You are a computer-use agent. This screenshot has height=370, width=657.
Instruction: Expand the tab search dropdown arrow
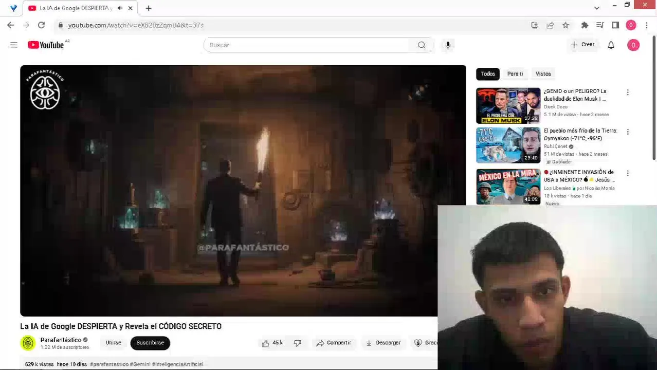click(x=596, y=8)
